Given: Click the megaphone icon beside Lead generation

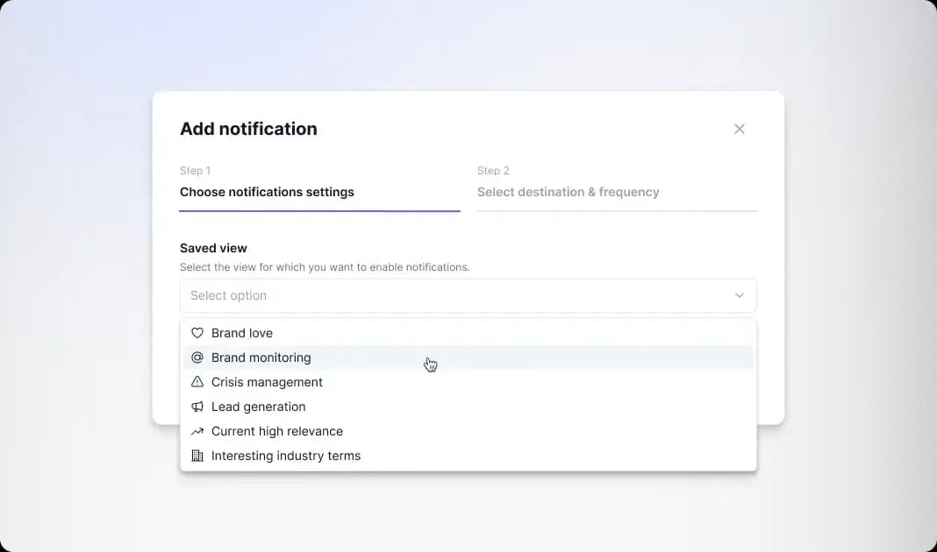Looking at the screenshot, I should click(x=197, y=407).
